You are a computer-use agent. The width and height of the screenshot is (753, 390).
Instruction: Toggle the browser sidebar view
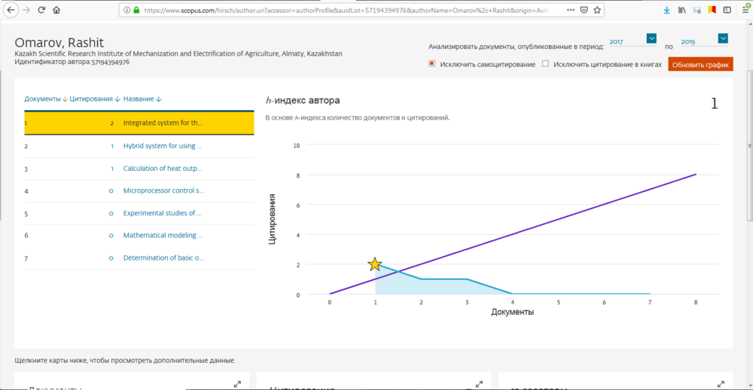point(727,10)
